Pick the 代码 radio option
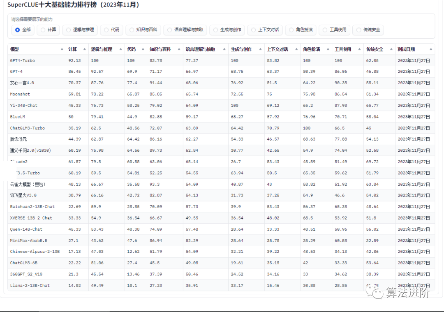444x312 pixels. (x=111, y=30)
